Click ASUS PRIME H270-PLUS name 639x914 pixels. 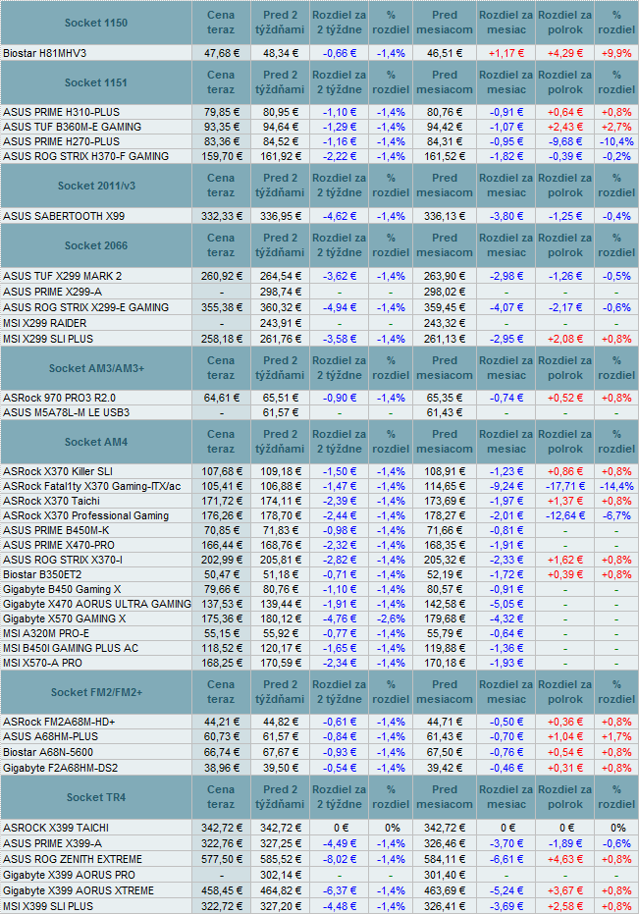click(x=61, y=141)
